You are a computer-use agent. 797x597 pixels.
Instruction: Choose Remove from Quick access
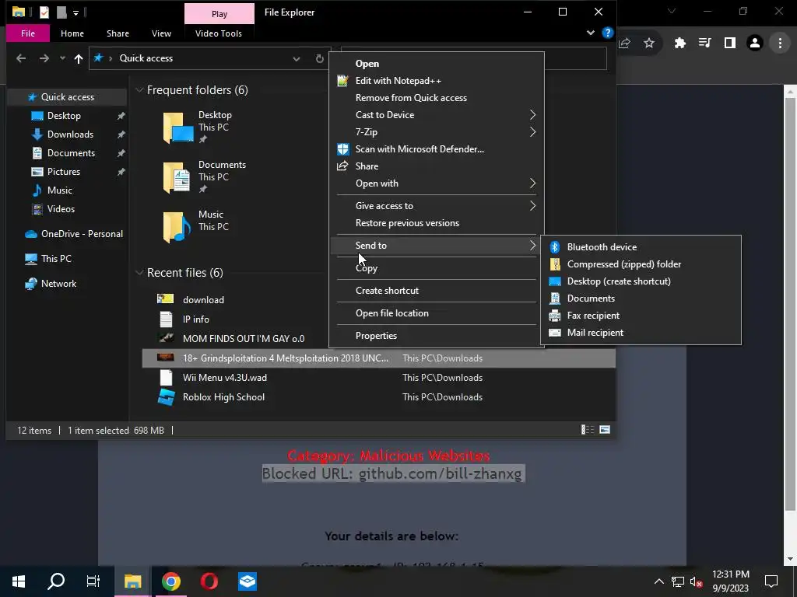point(436,98)
